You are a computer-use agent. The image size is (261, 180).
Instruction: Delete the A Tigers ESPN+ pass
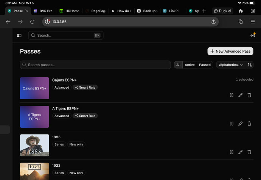coord(249,124)
